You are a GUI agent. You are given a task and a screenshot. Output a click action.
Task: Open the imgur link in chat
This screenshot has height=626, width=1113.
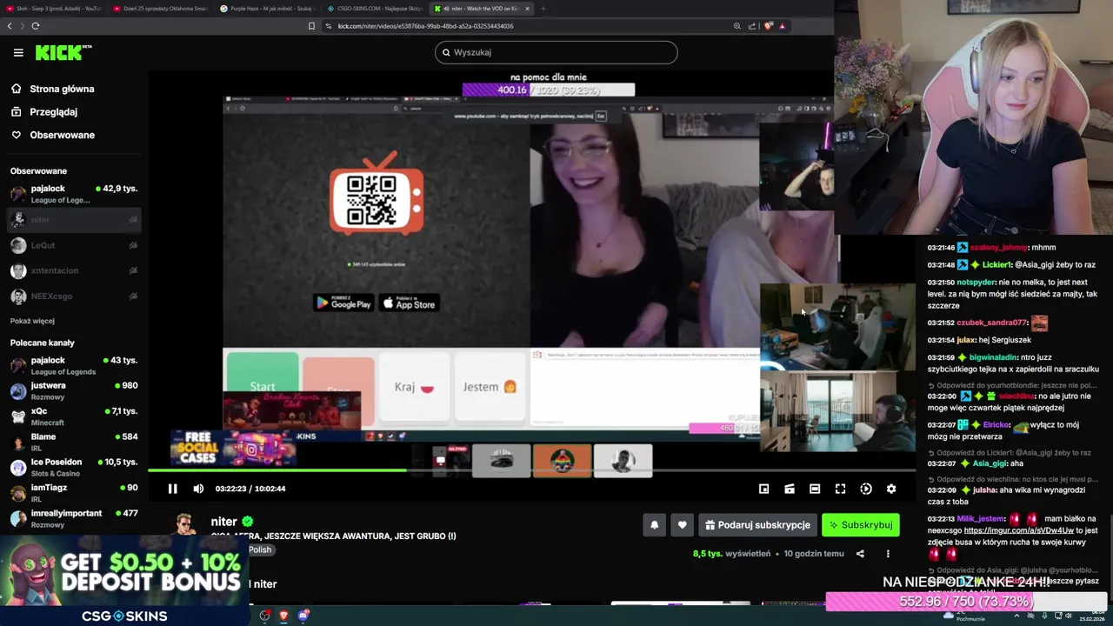[1017, 530]
